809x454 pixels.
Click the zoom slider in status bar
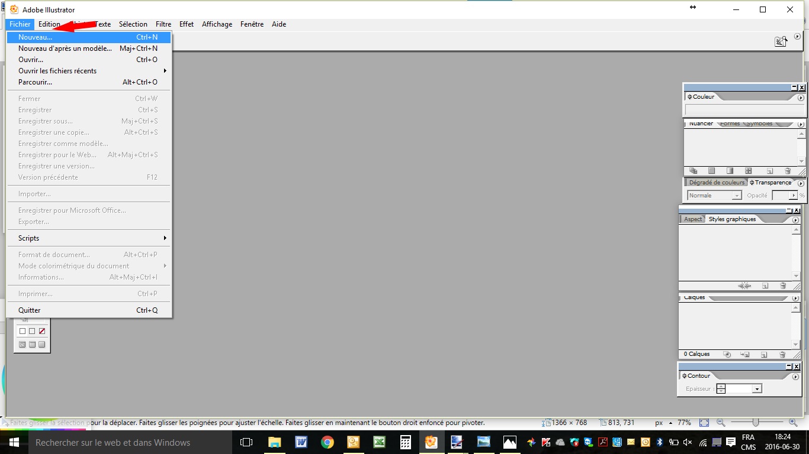(x=756, y=423)
